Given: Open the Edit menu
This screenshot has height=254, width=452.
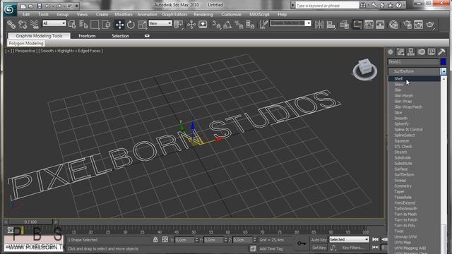Looking at the screenshot, I should (26, 14).
